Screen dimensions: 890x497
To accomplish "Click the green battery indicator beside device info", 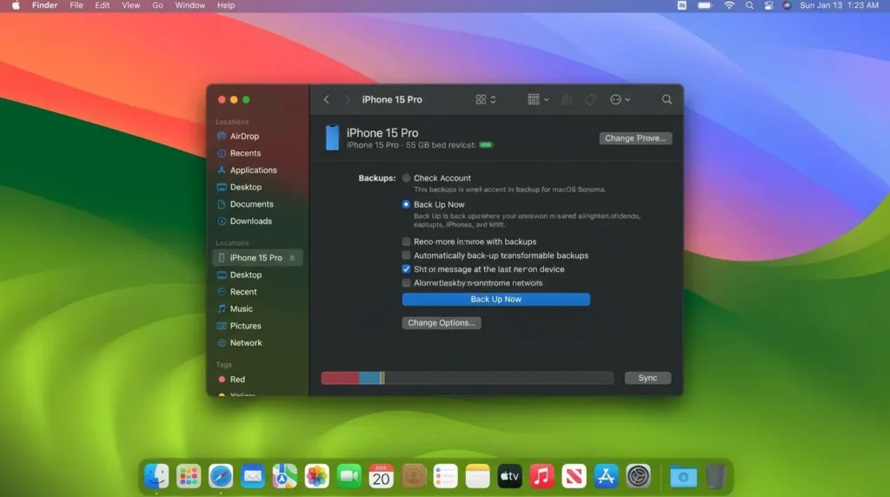I will 487,145.
